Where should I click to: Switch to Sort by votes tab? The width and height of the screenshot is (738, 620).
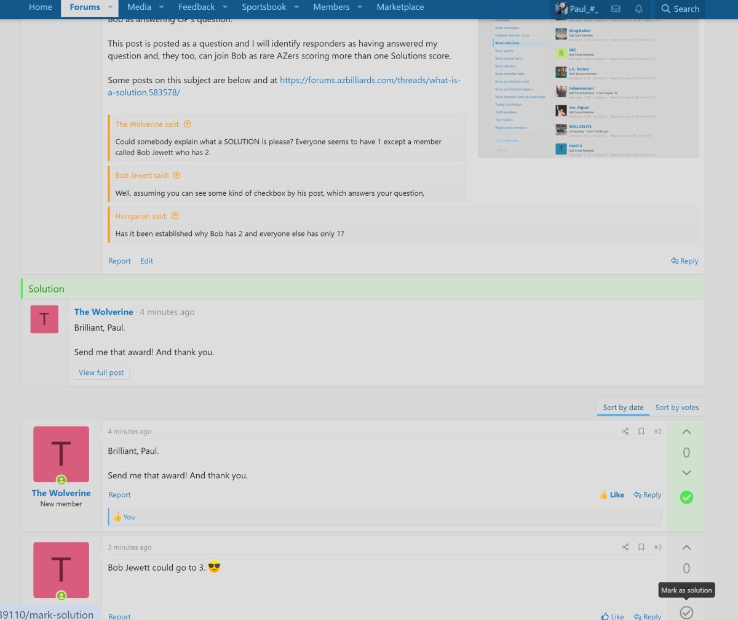click(676, 408)
